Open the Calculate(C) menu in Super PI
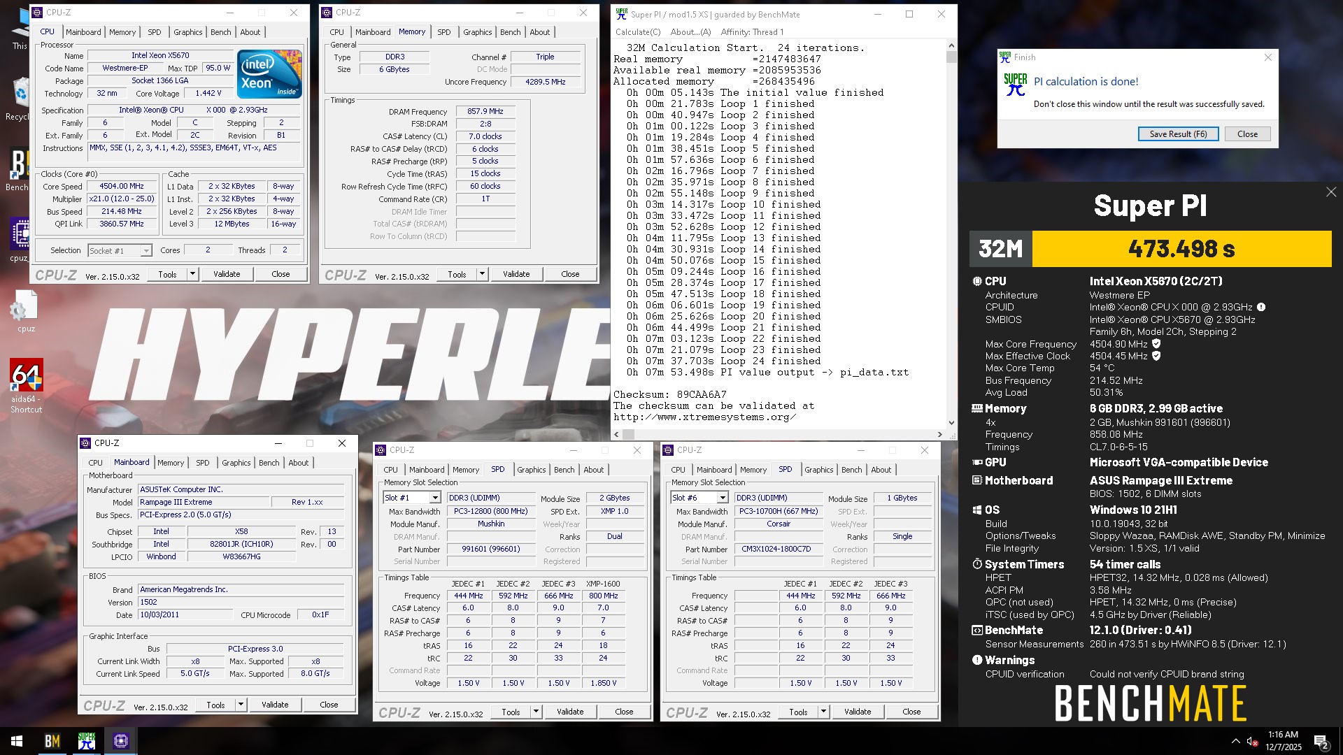The image size is (1343, 755). coord(637,32)
